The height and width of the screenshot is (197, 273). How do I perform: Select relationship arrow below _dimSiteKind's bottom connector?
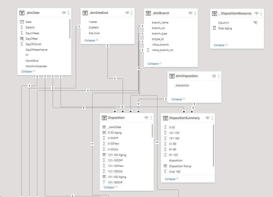click(x=115, y=79)
